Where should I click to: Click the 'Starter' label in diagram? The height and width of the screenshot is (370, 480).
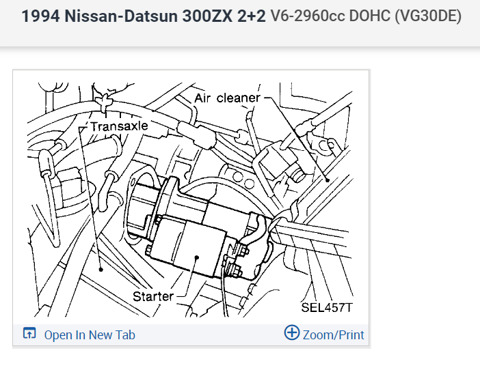[153, 296]
